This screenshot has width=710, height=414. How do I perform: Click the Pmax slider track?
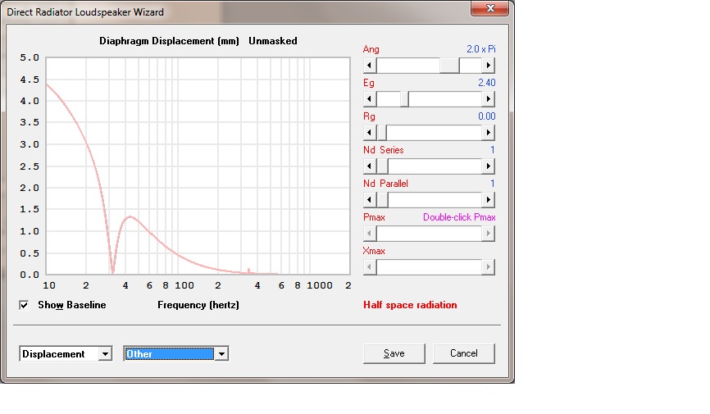pos(429,234)
